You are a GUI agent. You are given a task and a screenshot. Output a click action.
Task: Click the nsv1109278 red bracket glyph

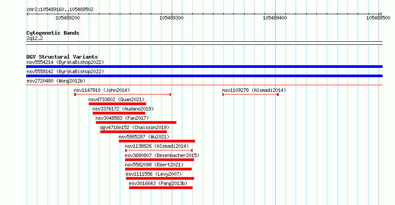tap(250, 95)
